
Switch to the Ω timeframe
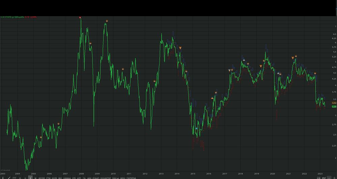[x=20, y=178]
